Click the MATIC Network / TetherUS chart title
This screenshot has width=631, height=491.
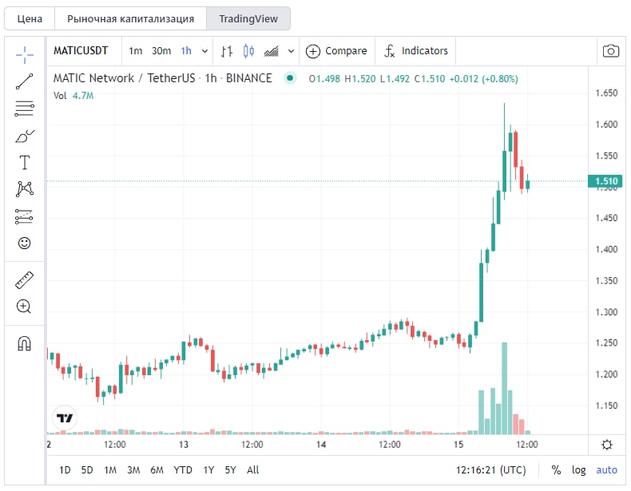(163, 78)
